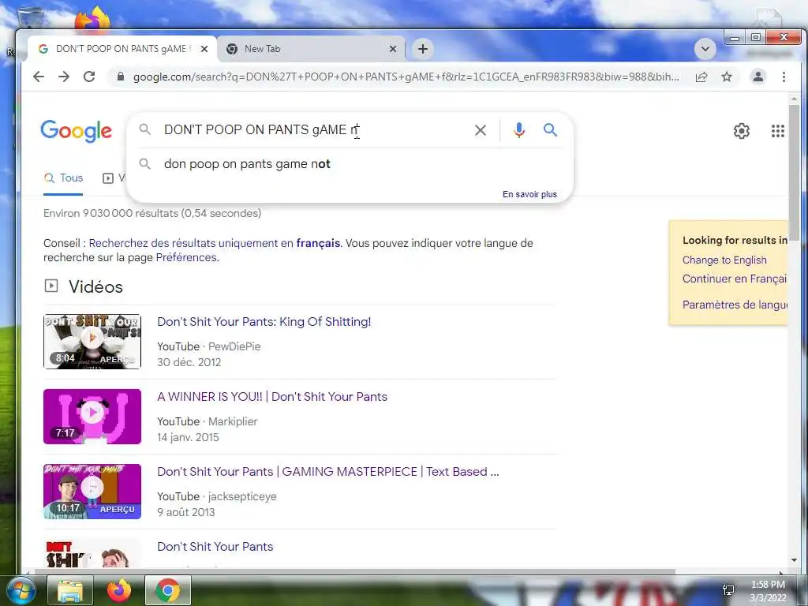Open 'Recherchez des résultats uniquement en français' link

point(215,243)
